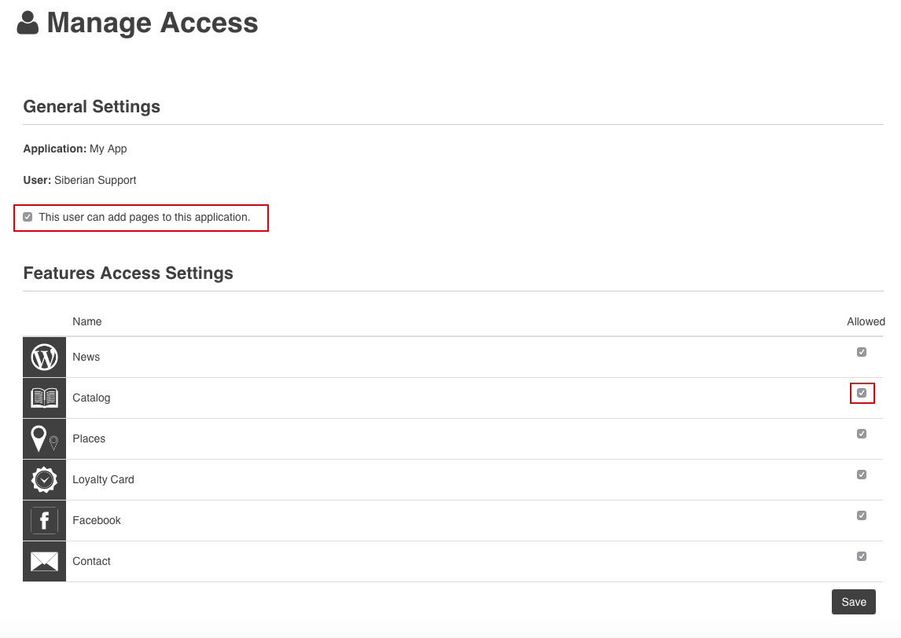Screen dimensions: 901x638
Task: Uncheck Loyalty Card allowed checkbox
Action: [x=862, y=475]
